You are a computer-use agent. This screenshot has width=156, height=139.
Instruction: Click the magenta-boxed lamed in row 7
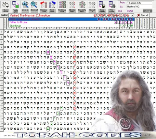55,62
